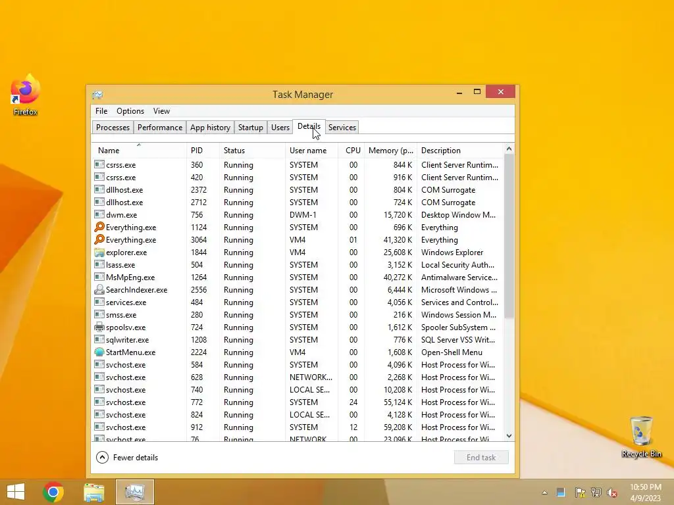The width and height of the screenshot is (674, 505).
Task: Click the sqlwriter.exe process icon
Action: tap(99, 339)
